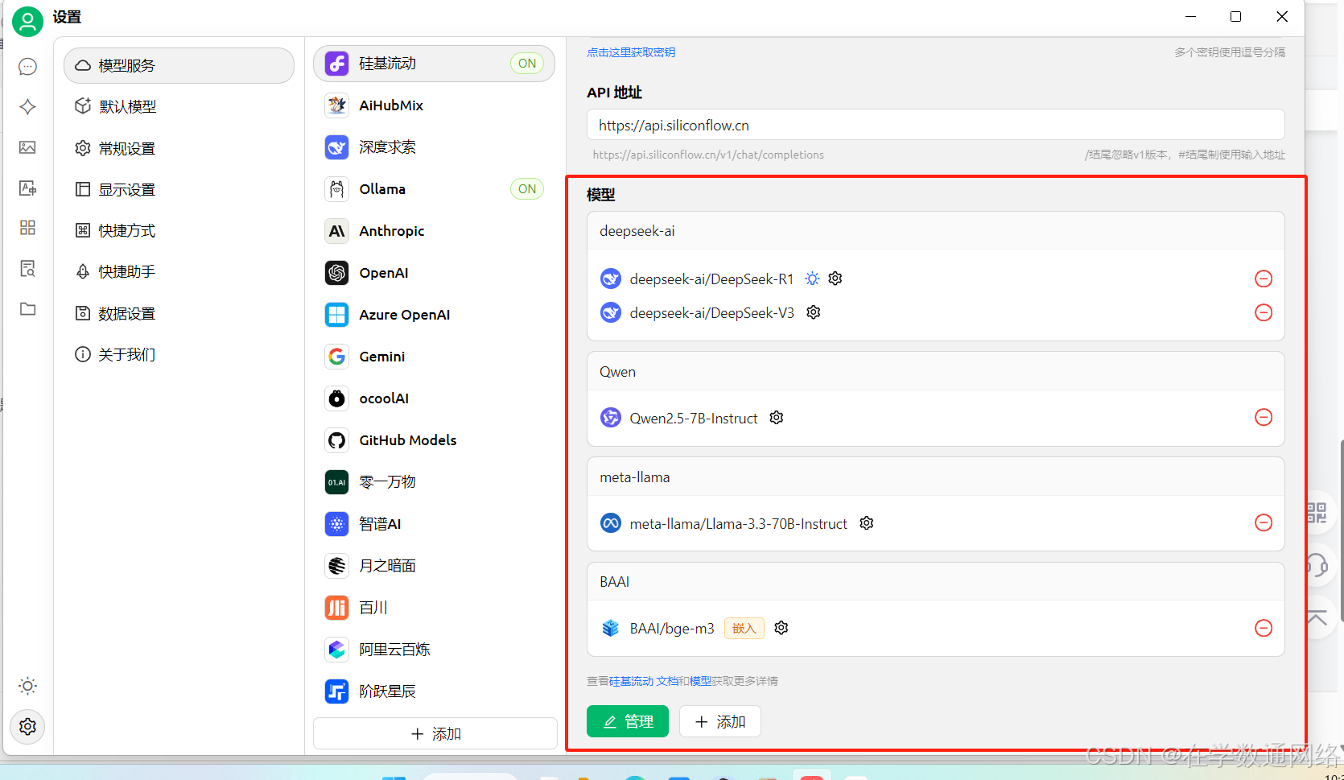The width and height of the screenshot is (1344, 780).
Task: Open settings gear for Qwen2.5-7B-Instruct
Action: coord(777,418)
